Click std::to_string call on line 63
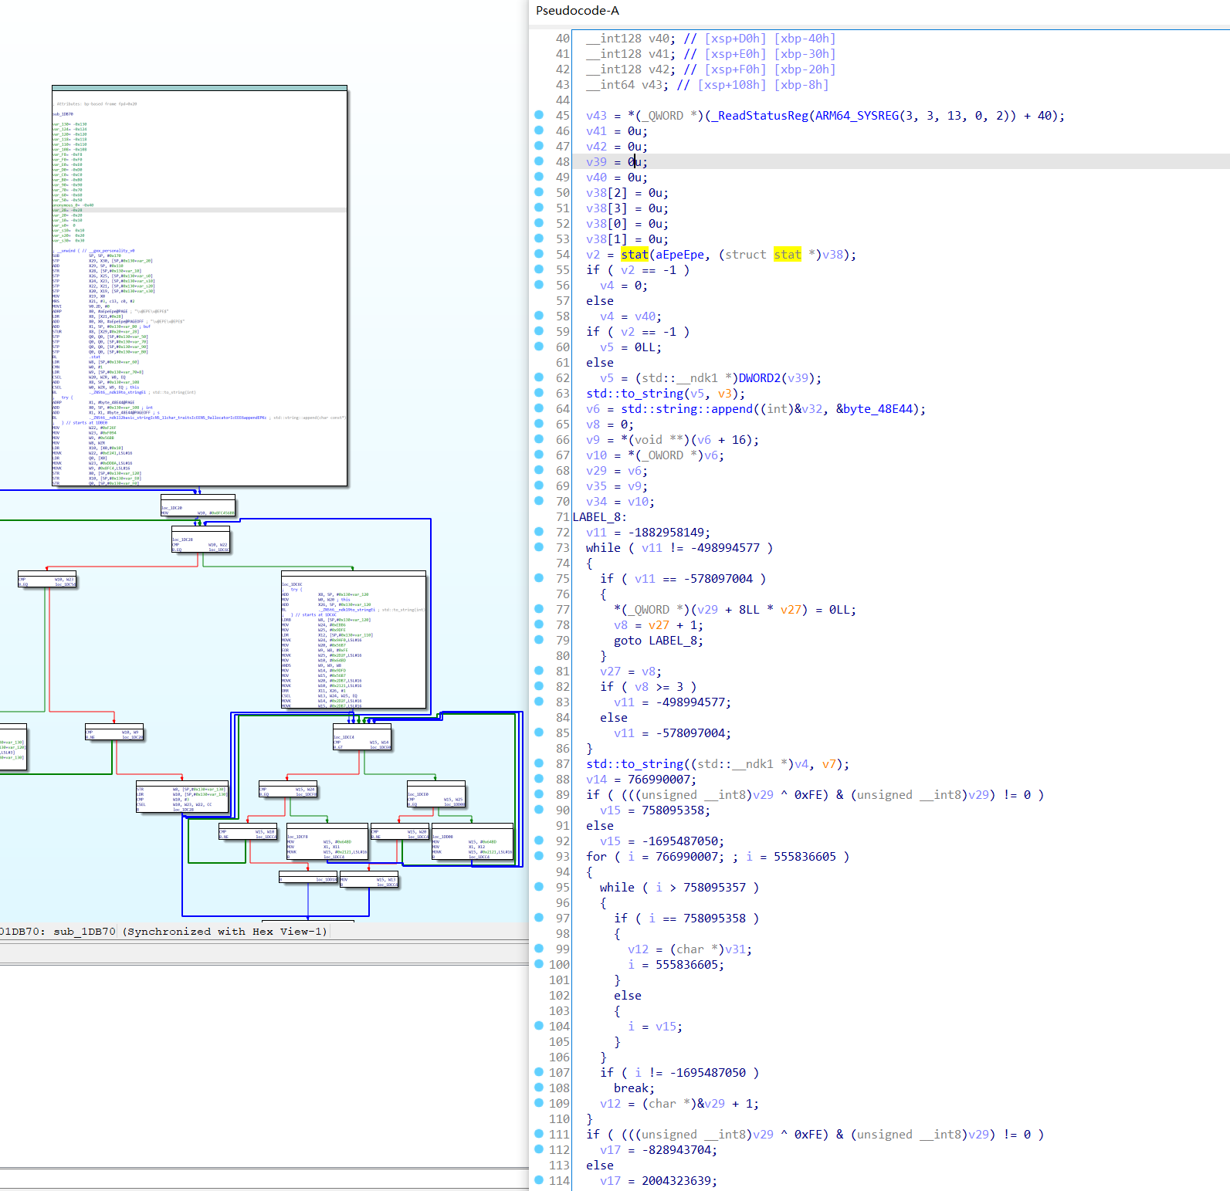The height and width of the screenshot is (1191, 1230). pos(635,394)
